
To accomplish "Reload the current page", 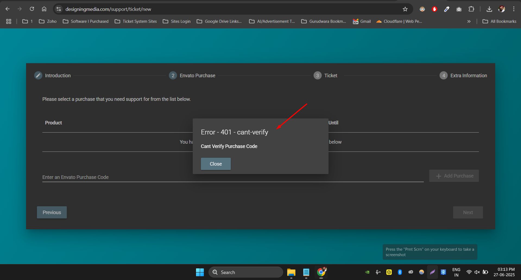I will tap(32, 9).
